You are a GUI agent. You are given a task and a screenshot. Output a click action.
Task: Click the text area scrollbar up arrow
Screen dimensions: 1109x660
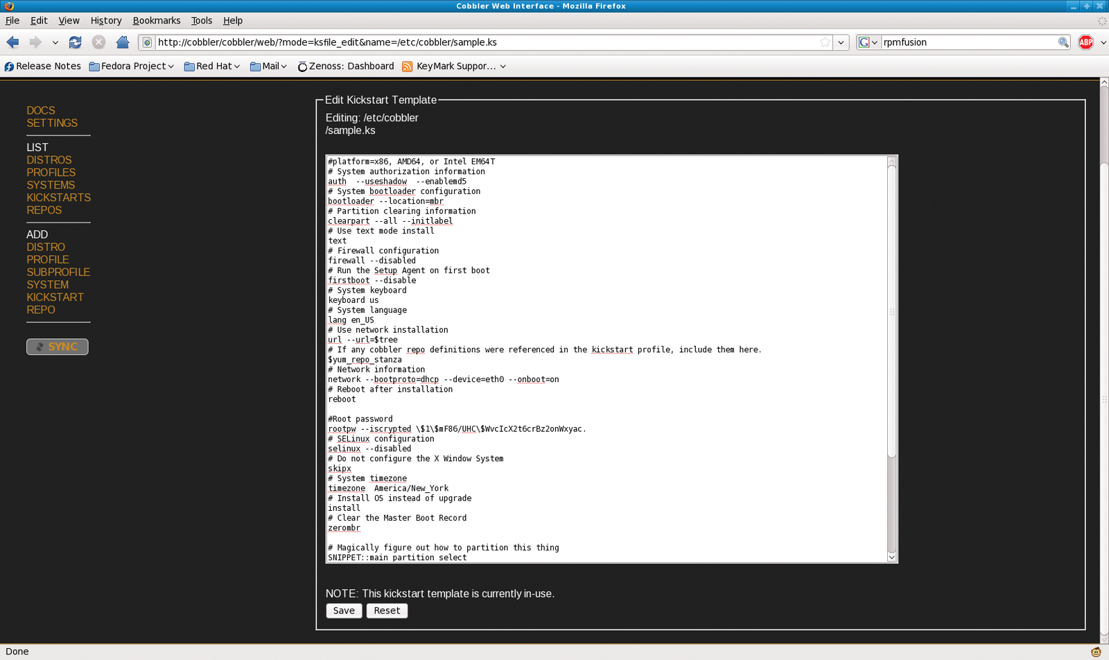(x=892, y=162)
